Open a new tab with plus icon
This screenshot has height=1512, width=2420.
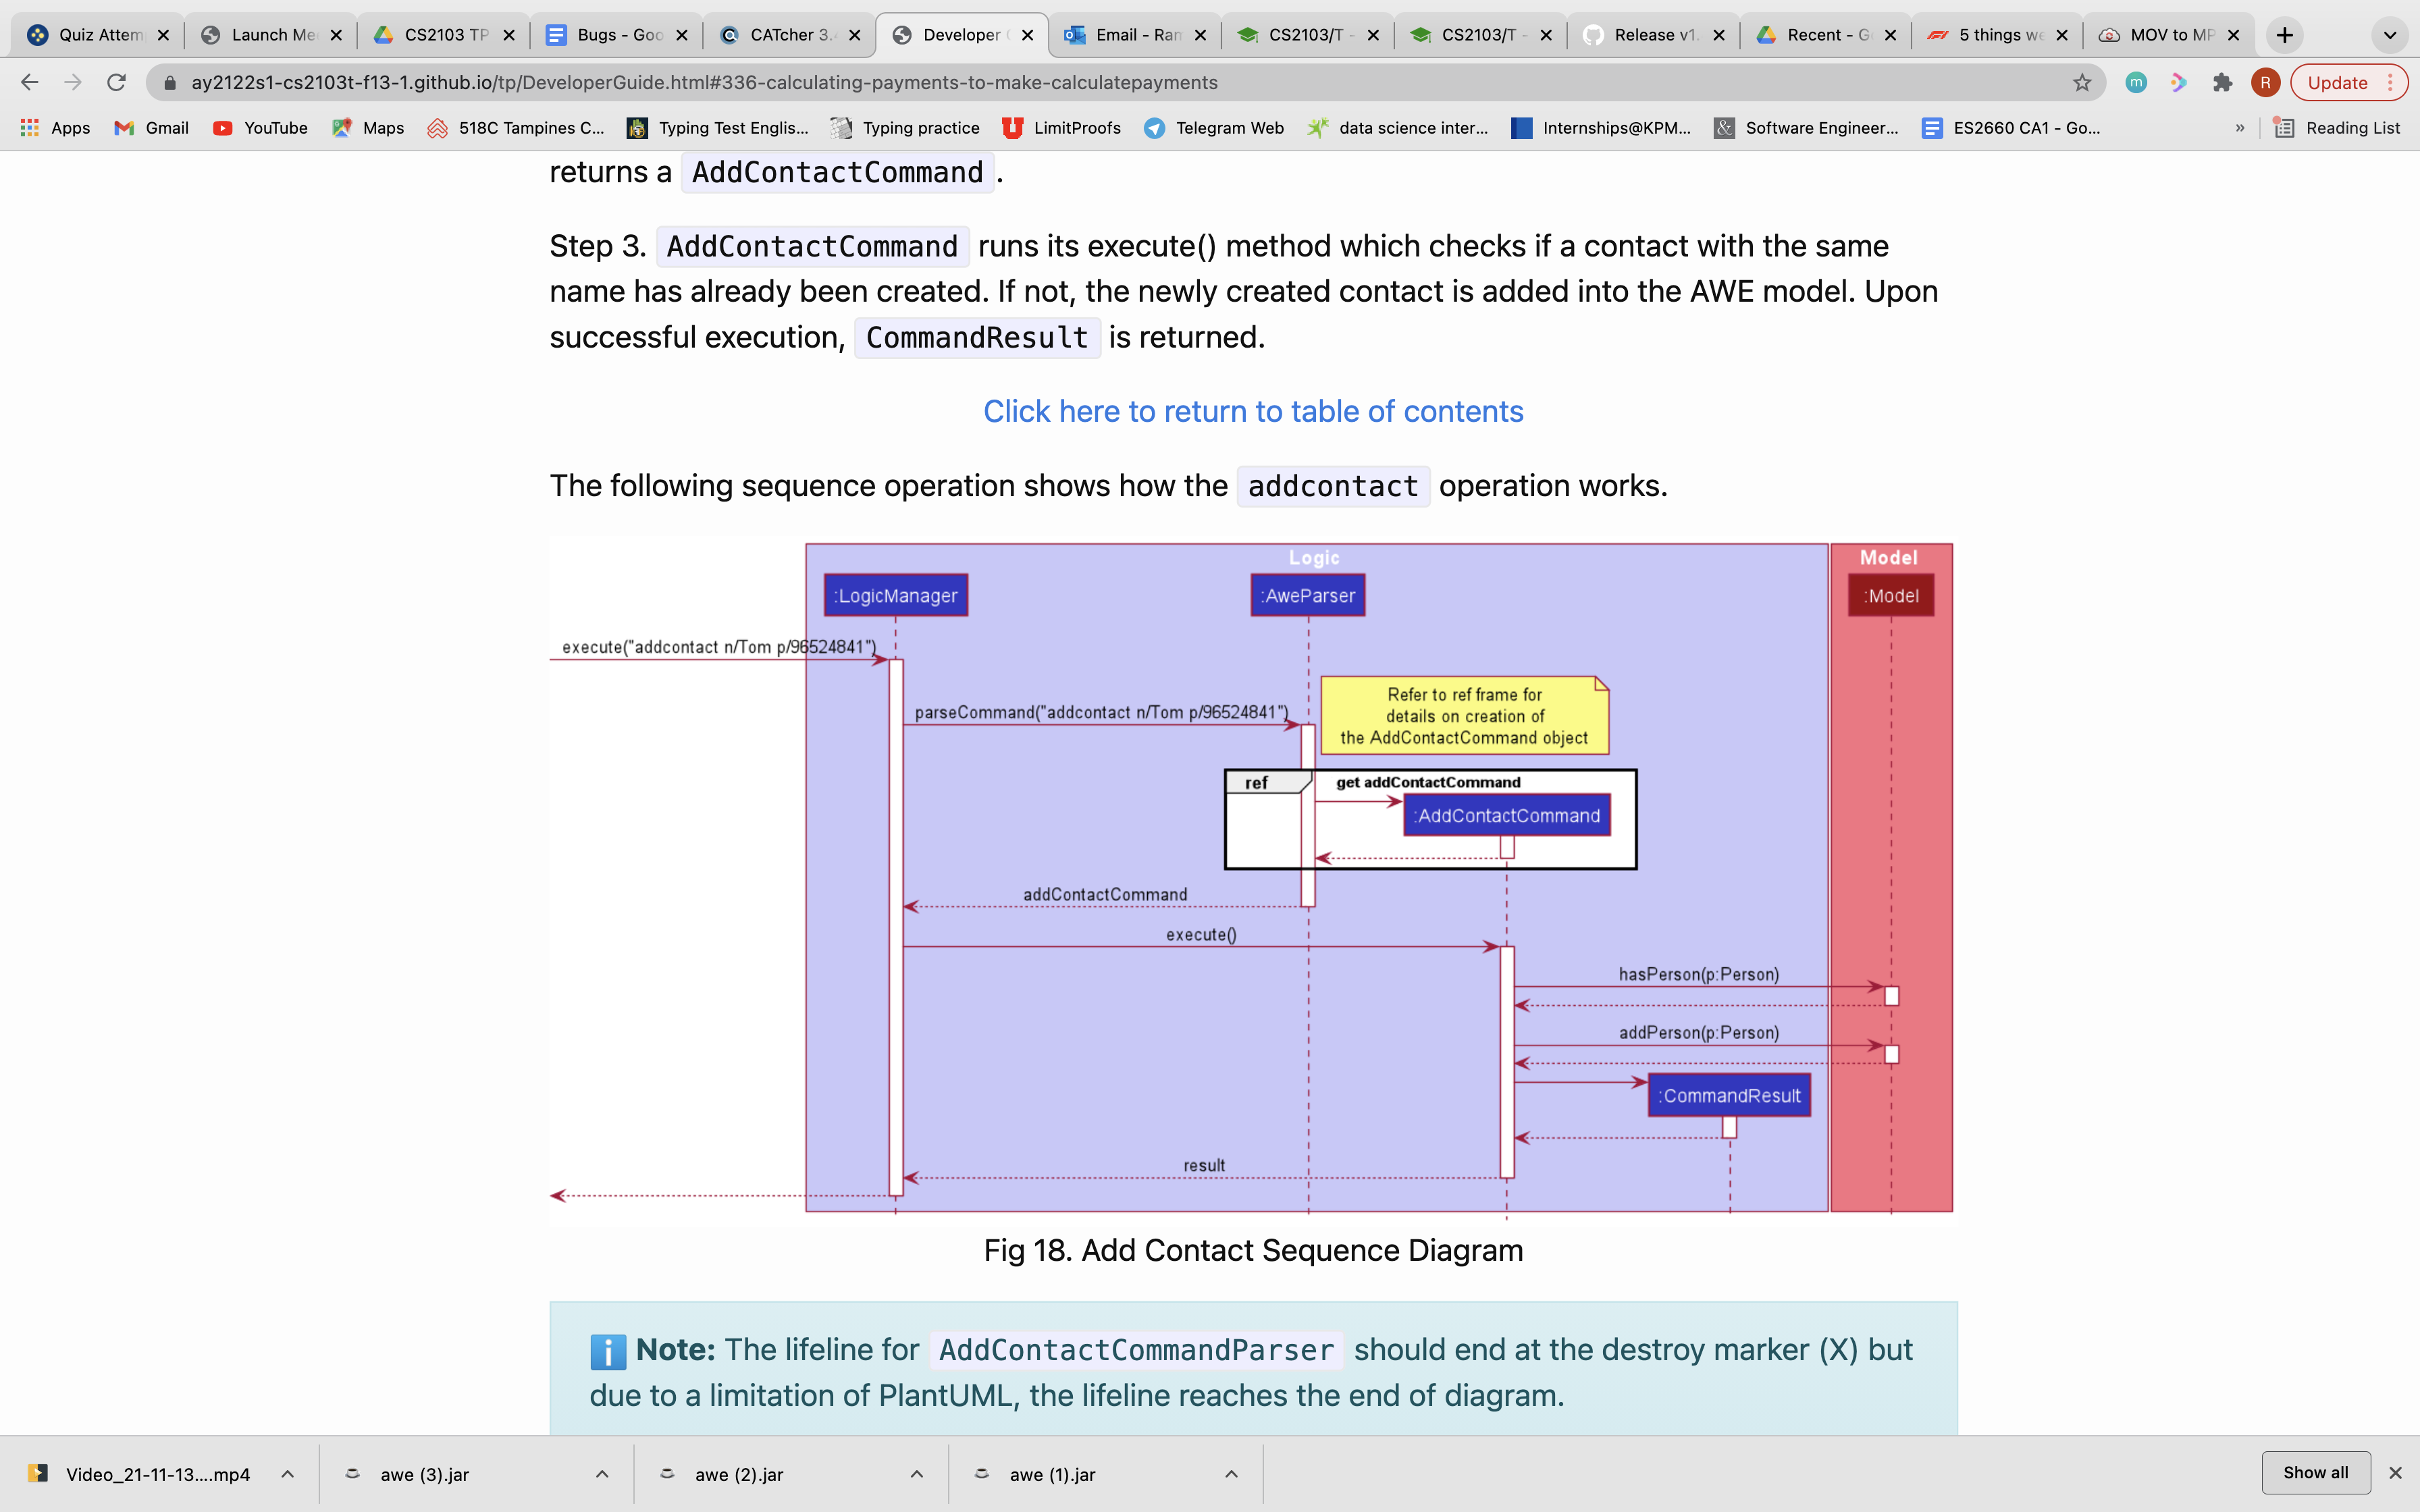(x=2285, y=35)
